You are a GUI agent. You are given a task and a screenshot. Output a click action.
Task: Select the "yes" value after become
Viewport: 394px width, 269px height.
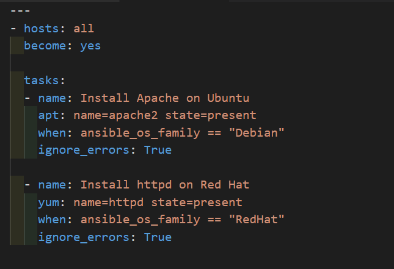tap(90, 46)
